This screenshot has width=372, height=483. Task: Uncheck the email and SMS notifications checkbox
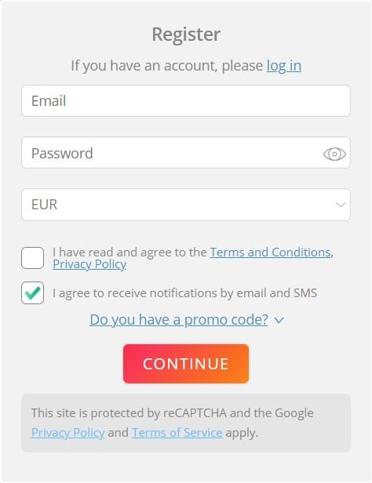click(x=32, y=293)
